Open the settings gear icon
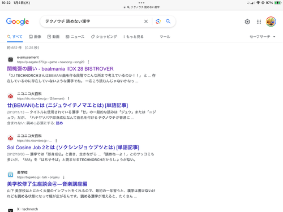The image size is (283, 212). (247, 21)
